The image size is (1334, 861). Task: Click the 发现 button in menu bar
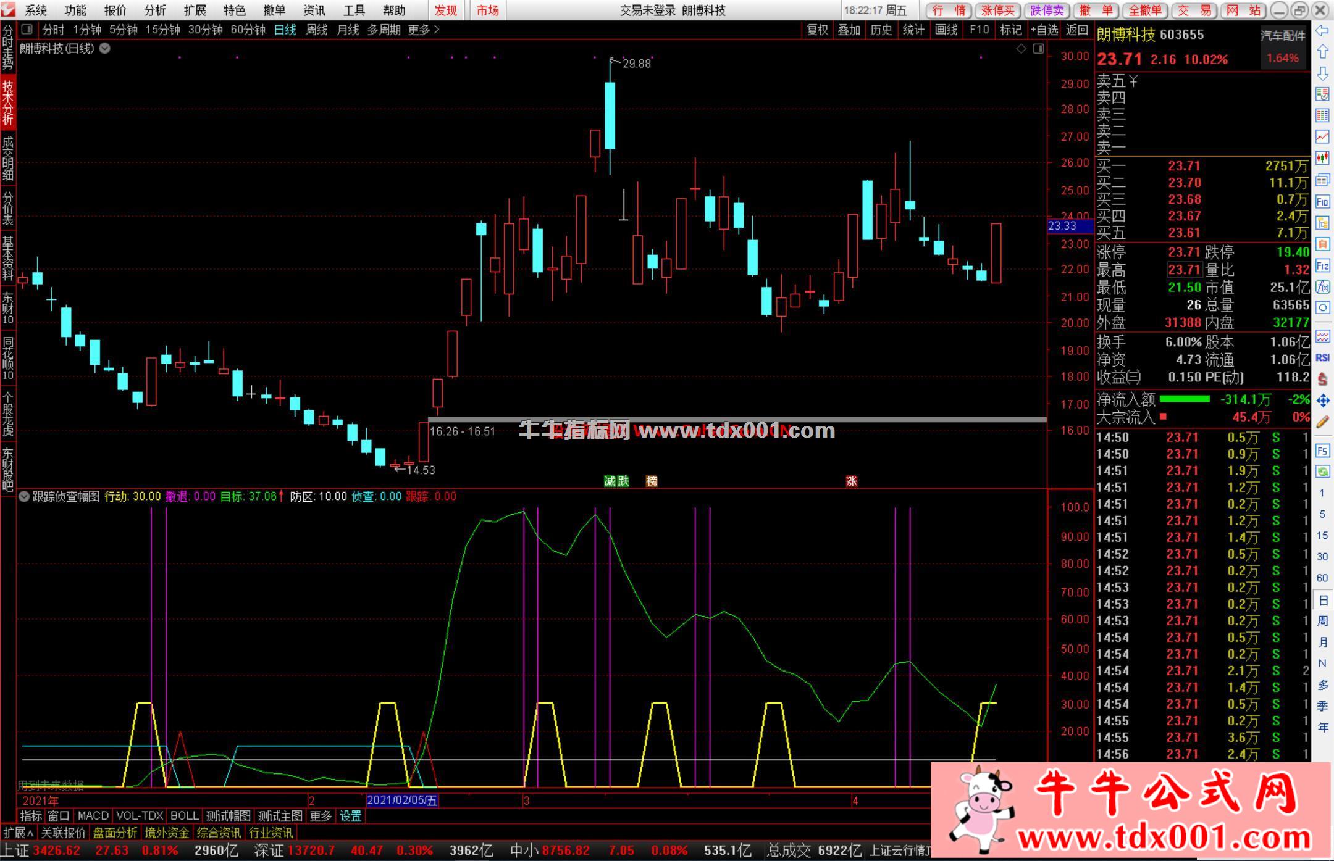coord(446,10)
